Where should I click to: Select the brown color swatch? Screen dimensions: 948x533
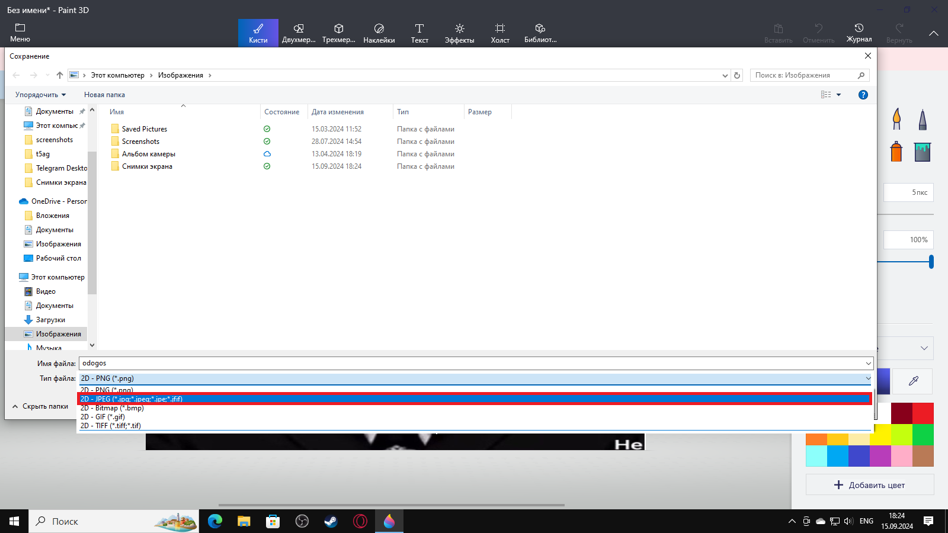pos(923,456)
